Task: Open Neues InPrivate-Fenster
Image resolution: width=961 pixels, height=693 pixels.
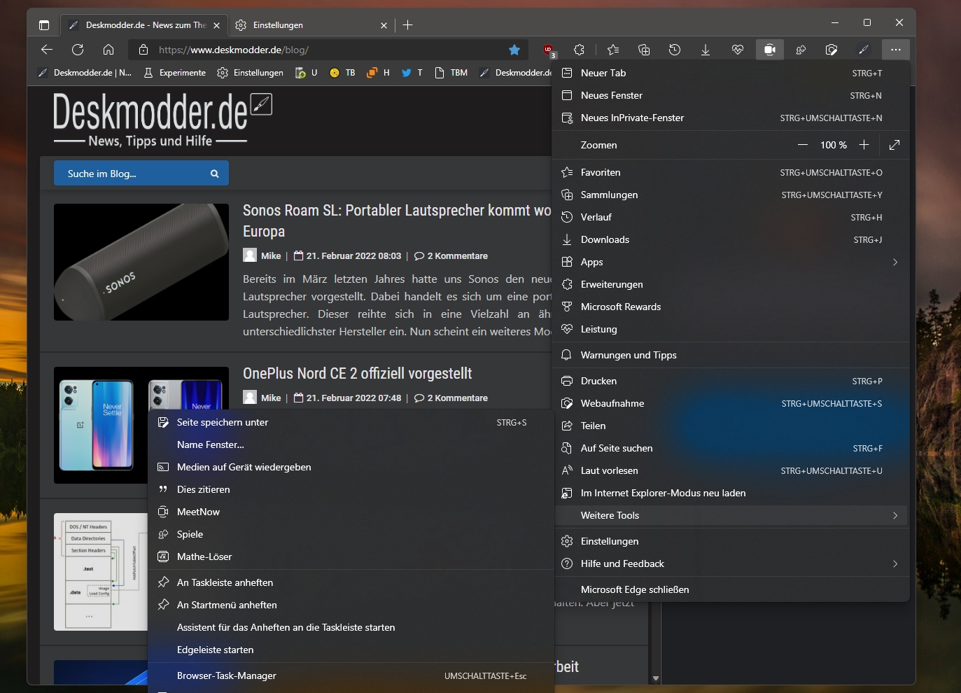Action: click(731, 118)
